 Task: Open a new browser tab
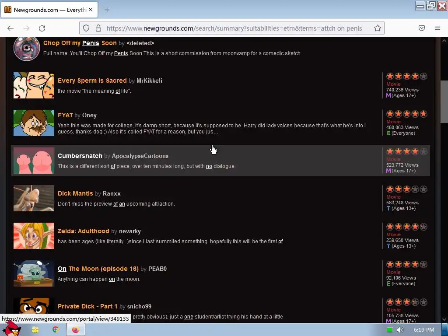click(107, 10)
